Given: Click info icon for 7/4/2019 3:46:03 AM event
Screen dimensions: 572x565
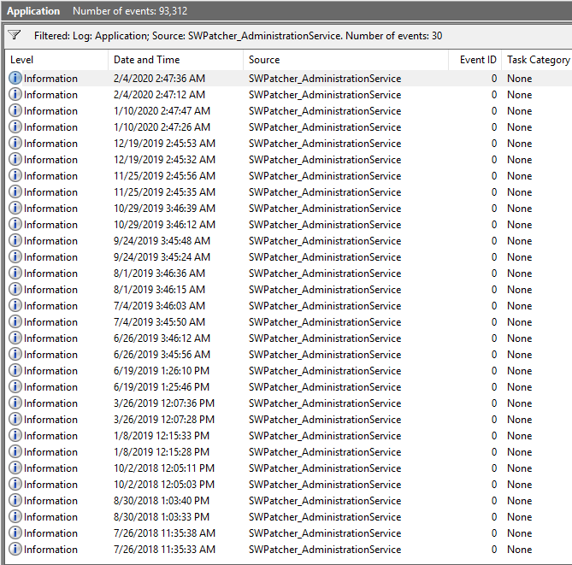Looking at the screenshot, I should tap(15, 305).
